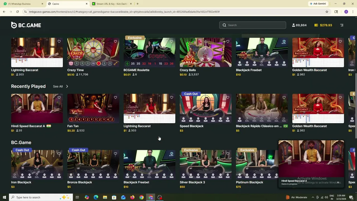357x201 pixels.
Task: Open the notifications center icon
Action: click(x=351, y=197)
